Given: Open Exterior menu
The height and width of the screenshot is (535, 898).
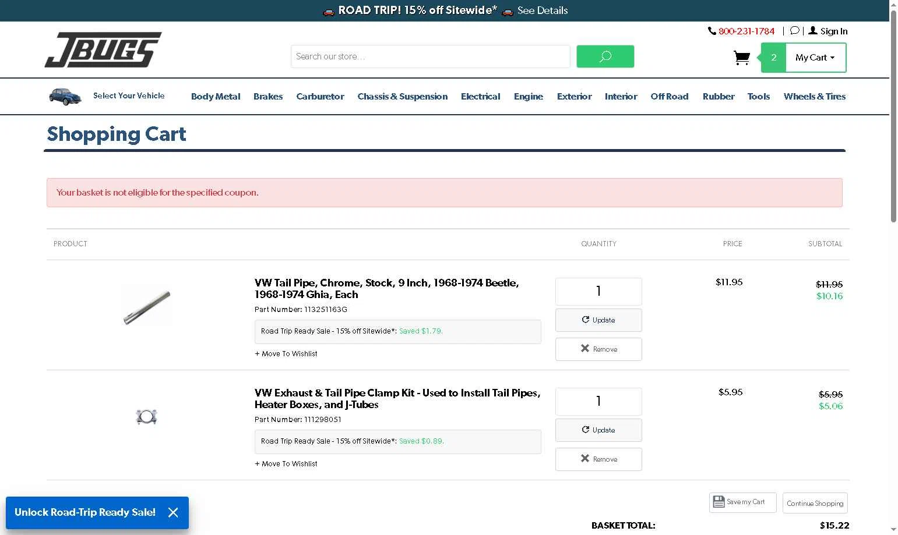Looking at the screenshot, I should point(574,97).
